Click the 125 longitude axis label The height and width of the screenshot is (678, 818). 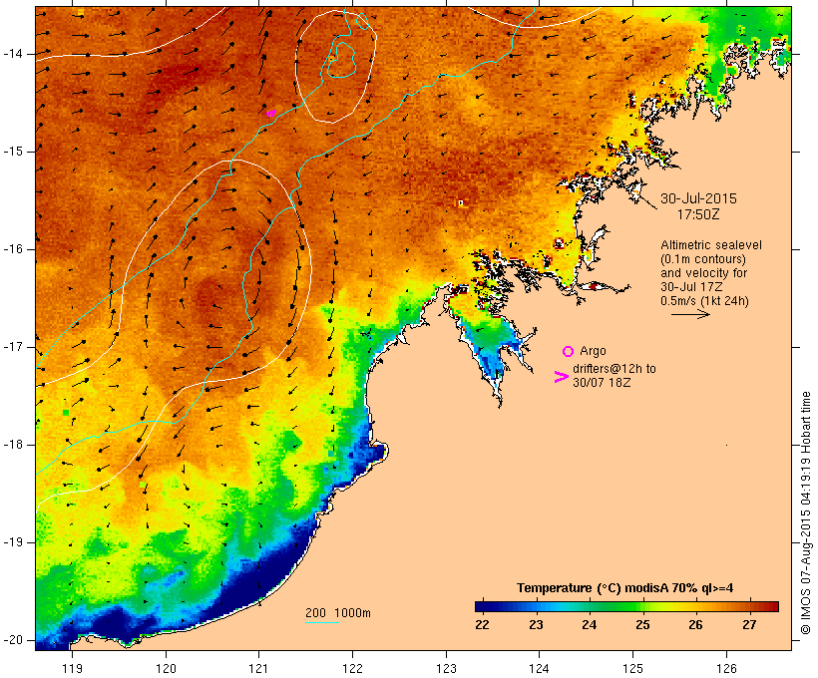(x=632, y=668)
